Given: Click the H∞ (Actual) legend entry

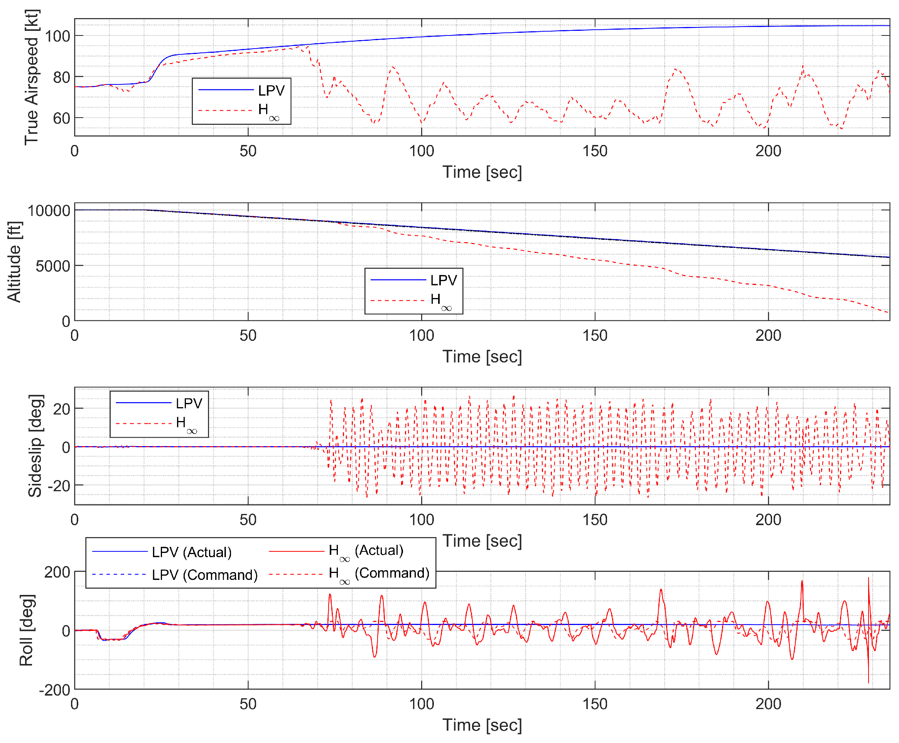Looking at the screenshot, I should pos(366,551).
